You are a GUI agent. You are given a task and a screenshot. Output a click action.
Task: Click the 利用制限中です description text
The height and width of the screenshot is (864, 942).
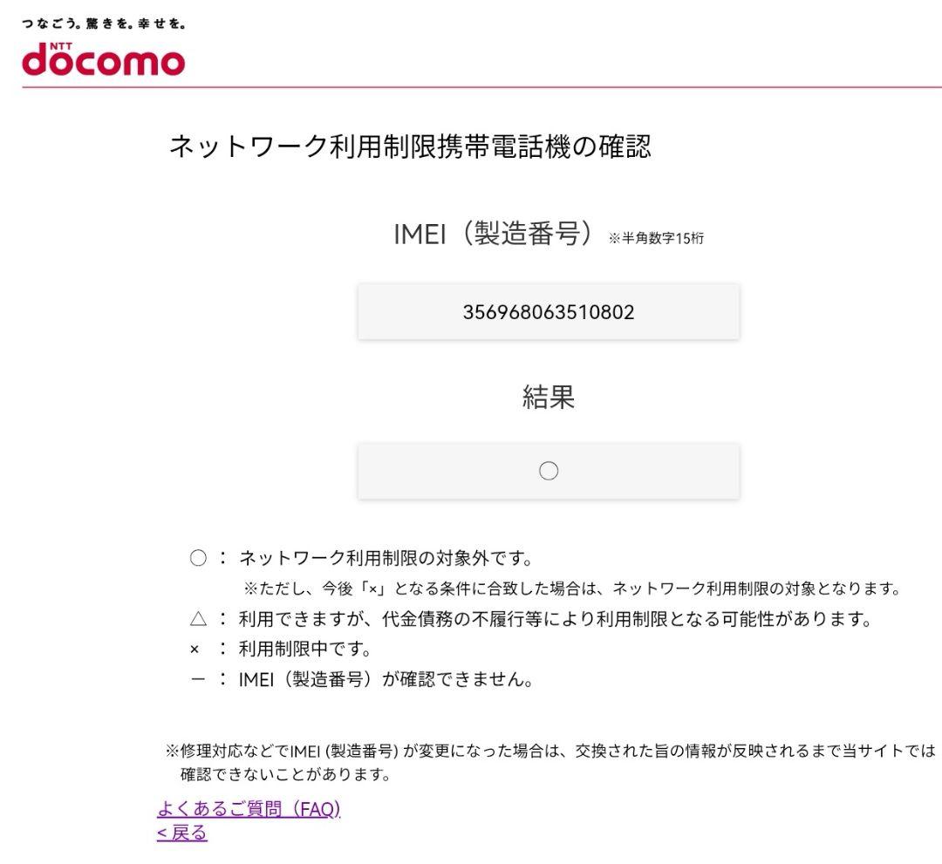pyautogui.click(x=305, y=650)
